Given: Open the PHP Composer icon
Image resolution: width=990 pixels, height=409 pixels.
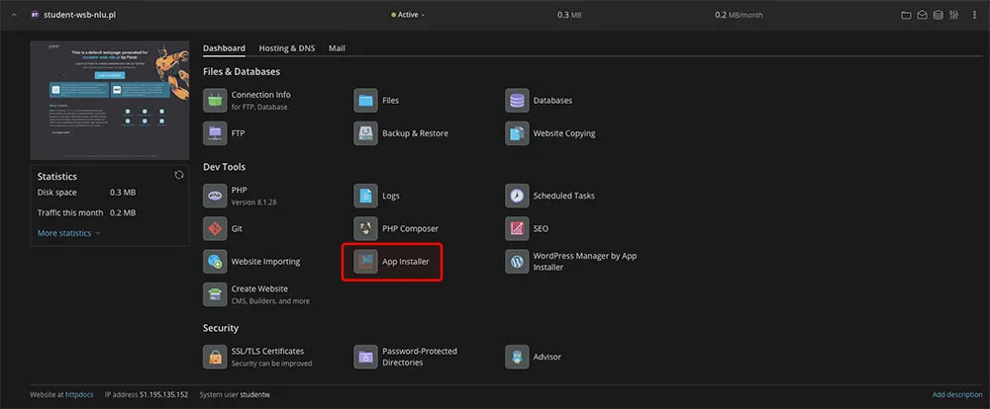Looking at the screenshot, I should (365, 228).
